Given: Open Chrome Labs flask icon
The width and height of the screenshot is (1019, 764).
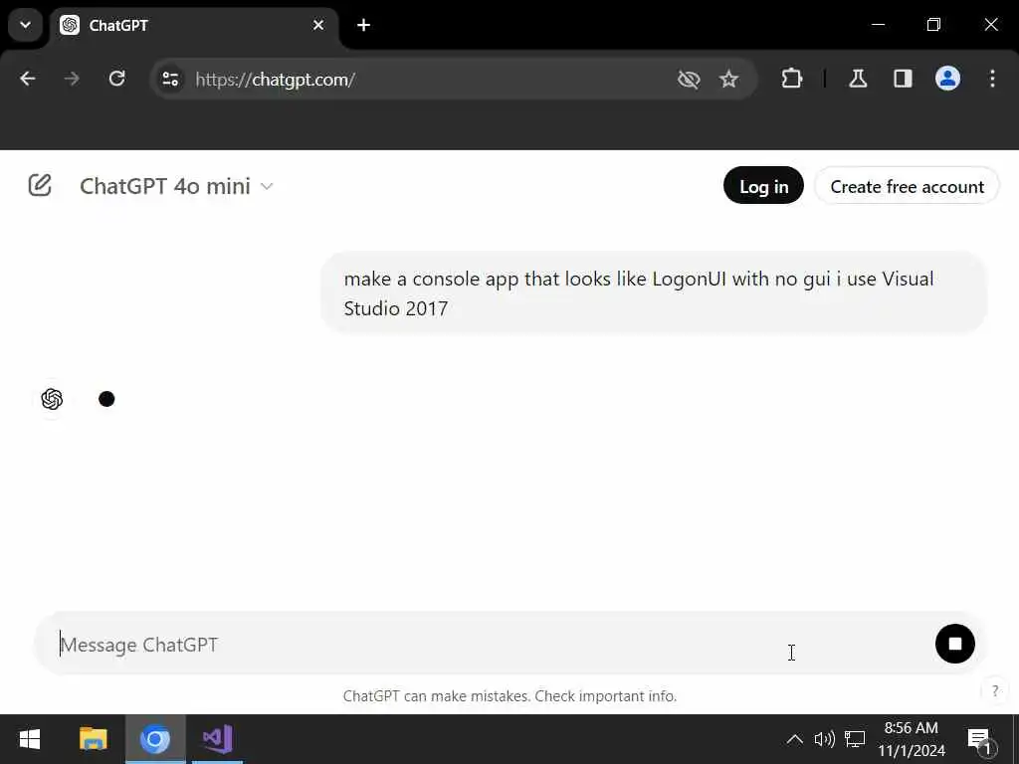Looking at the screenshot, I should pyautogui.click(x=858, y=80).
